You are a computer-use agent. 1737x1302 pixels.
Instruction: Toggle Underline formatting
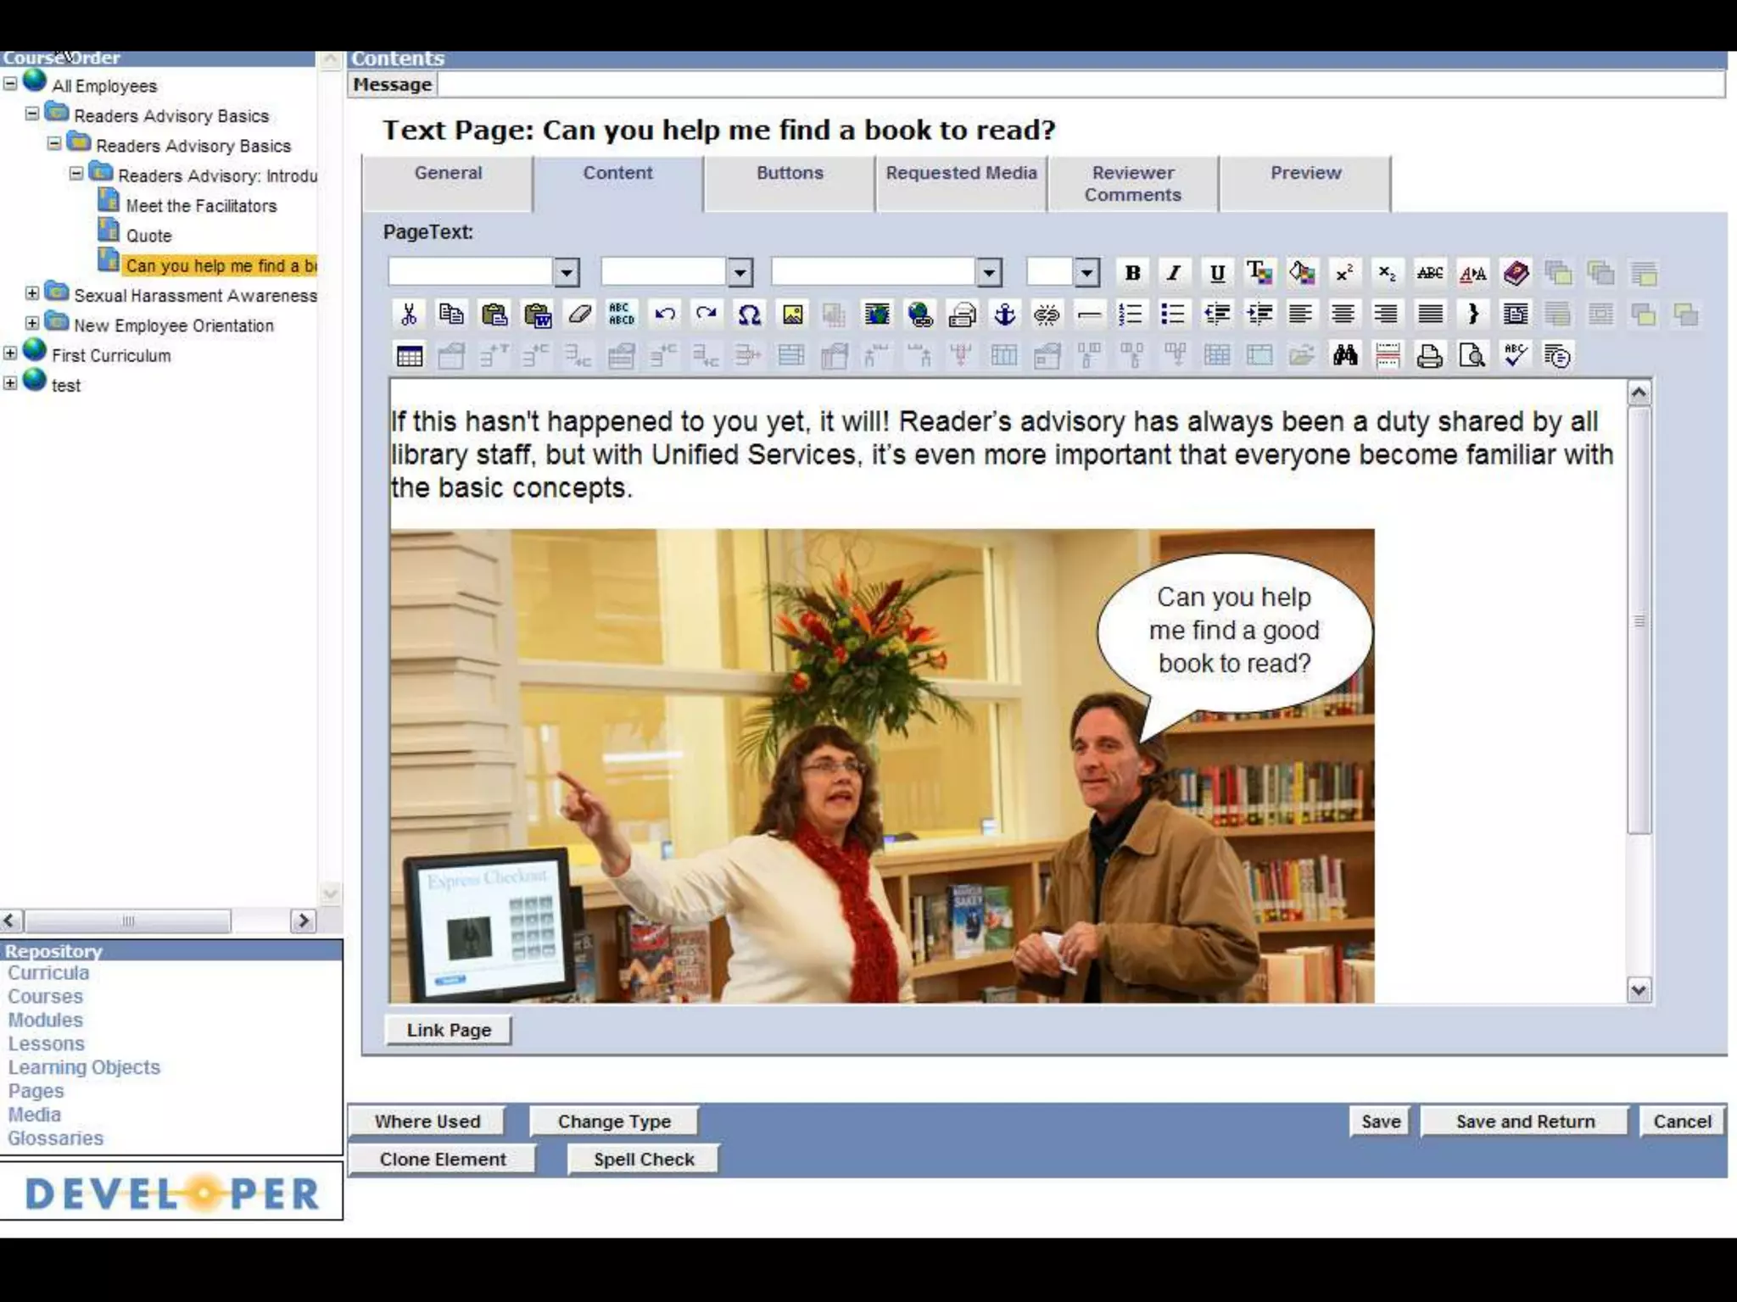pyautogui.click(x=1217, y=273)
